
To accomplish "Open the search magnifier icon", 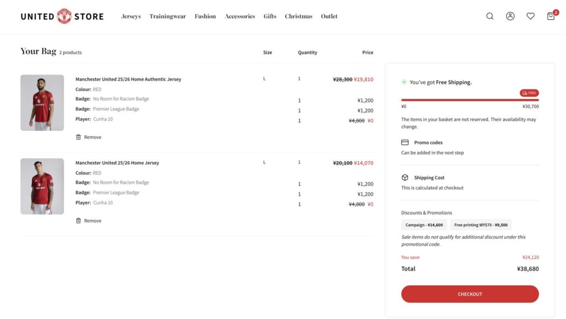I will 490,16.
